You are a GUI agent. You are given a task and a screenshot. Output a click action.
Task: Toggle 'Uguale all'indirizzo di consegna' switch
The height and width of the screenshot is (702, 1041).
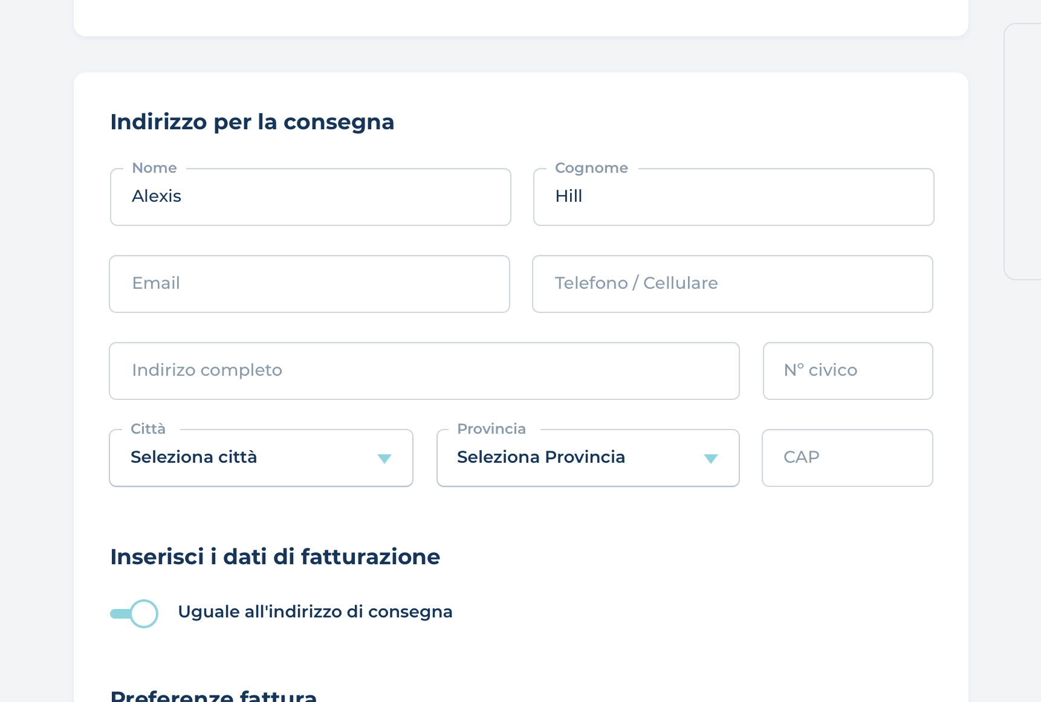click(134, 613)
